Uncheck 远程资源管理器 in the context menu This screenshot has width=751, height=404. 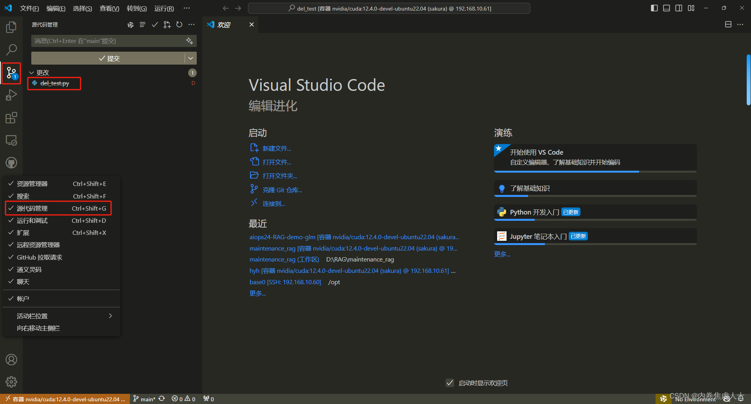point(61,245)
